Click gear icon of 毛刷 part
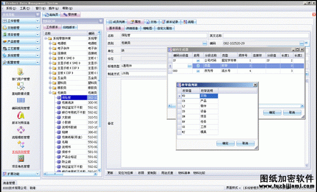Image resolution: width=317 pixels, height=192 pixels. (58, 142)
